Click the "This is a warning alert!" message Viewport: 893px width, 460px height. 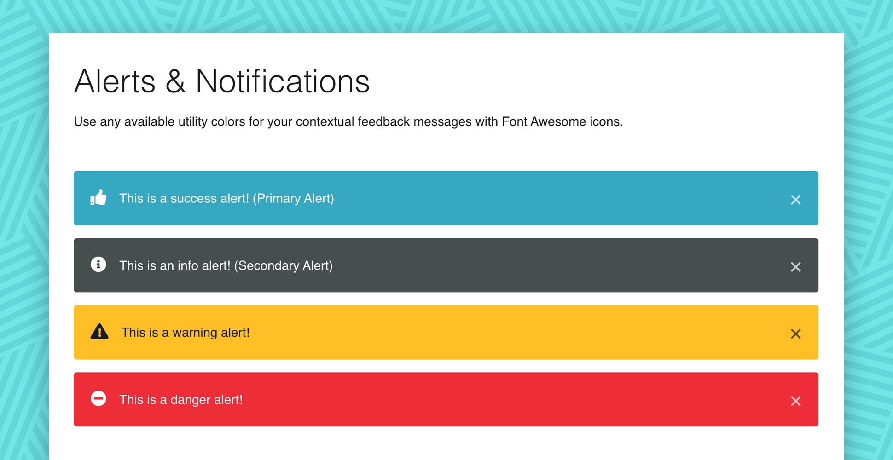point(185,333)
